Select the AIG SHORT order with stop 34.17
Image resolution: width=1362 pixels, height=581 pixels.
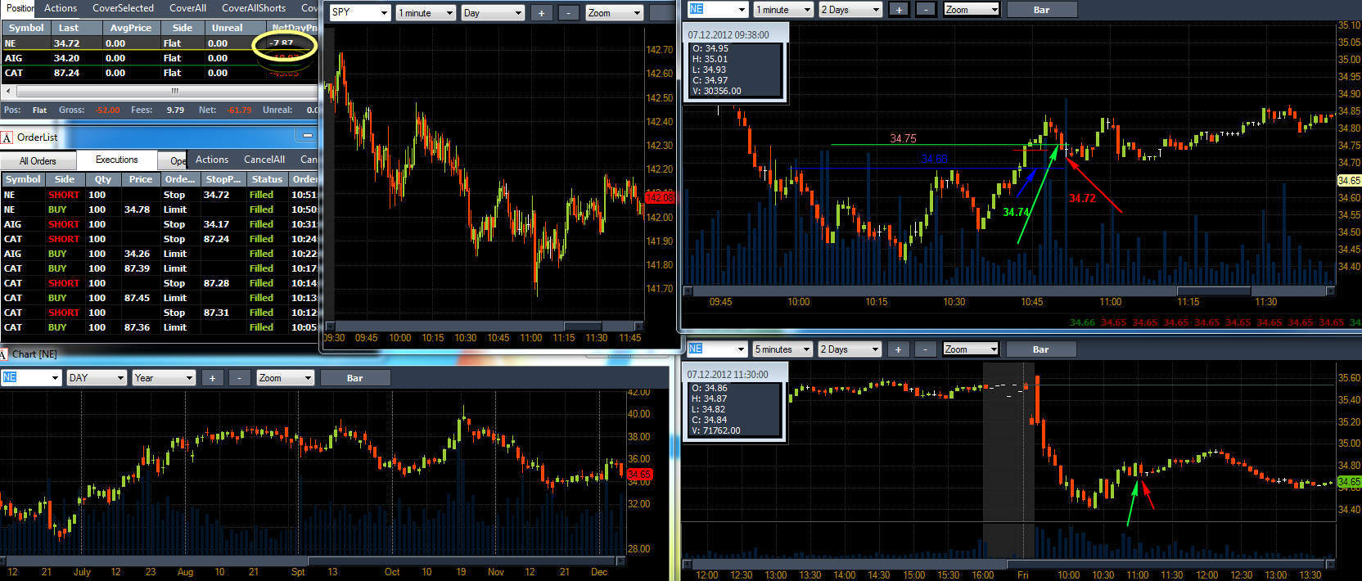(x=159, y=224)
